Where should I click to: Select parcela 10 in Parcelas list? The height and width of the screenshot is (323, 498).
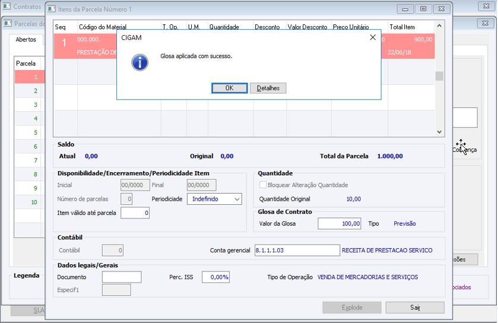pos(30,202)
